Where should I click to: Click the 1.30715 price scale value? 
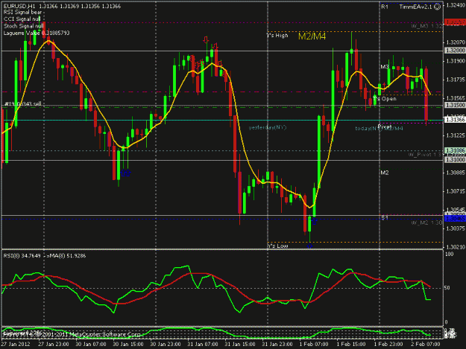click(456, 191)
